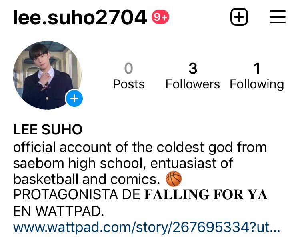Tap the red 9+ notification badge
The image size is (300, 246).
[x=160, y=17]
